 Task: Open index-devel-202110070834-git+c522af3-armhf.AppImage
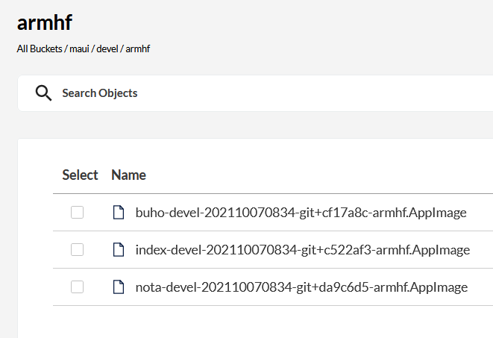303,250
